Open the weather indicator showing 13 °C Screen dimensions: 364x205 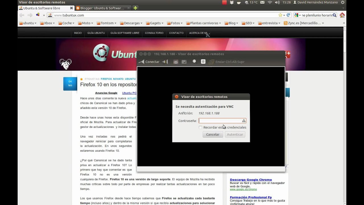click(x=251, y=2)
